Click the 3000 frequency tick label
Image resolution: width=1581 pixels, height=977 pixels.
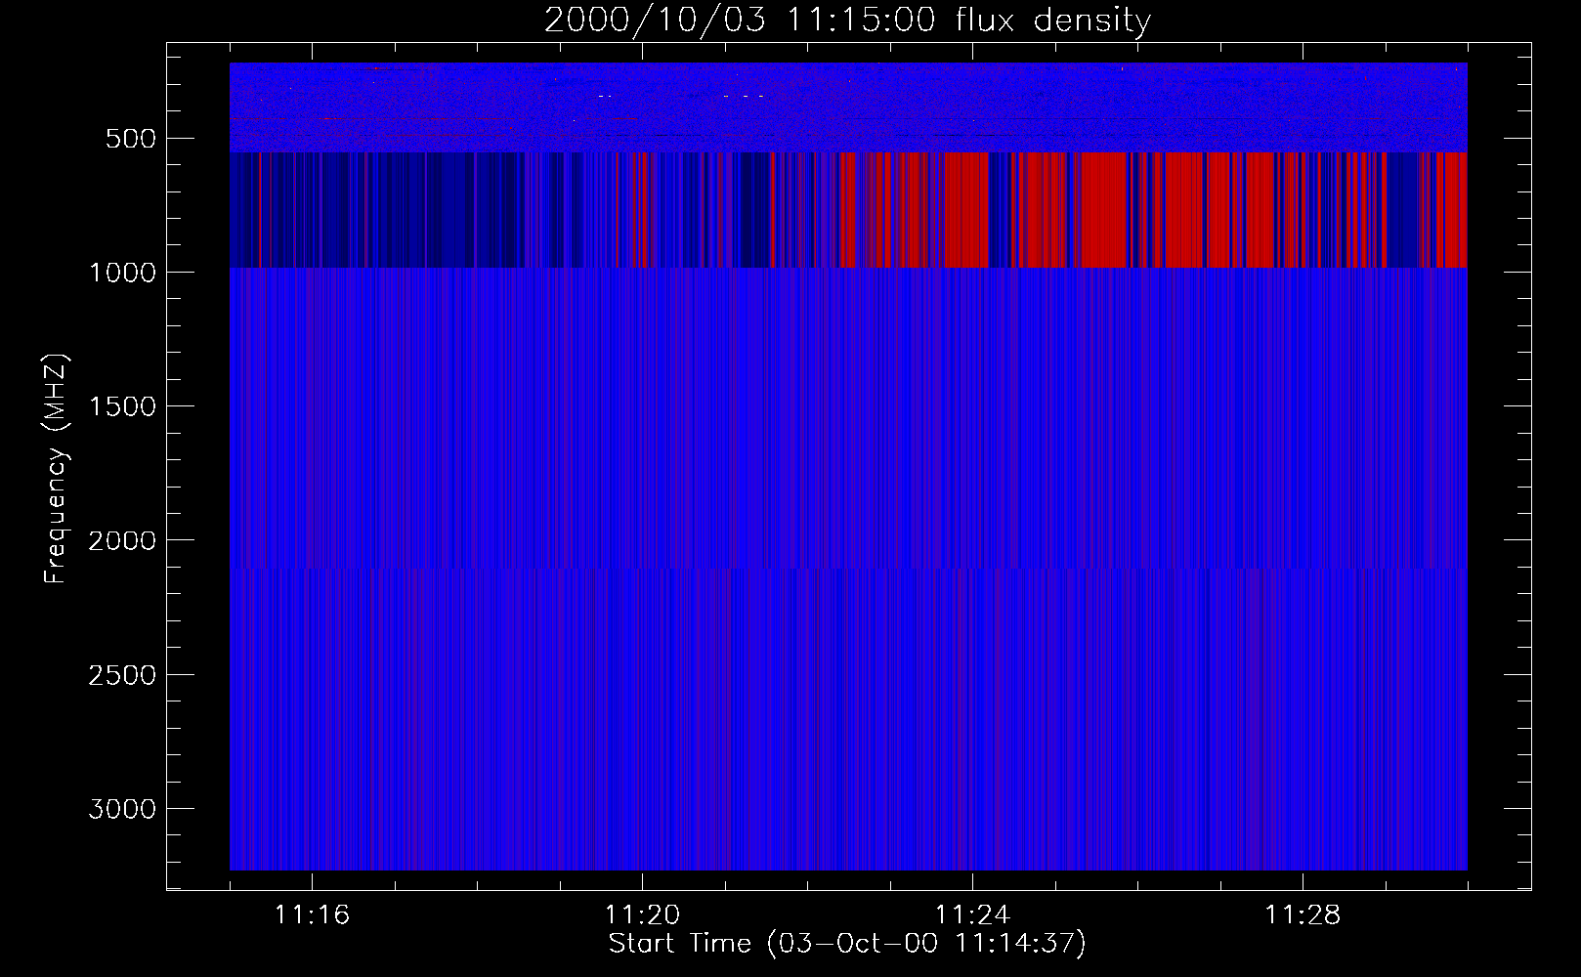click(x=122, y=809)
